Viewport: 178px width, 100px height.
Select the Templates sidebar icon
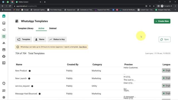click(4, 36)
